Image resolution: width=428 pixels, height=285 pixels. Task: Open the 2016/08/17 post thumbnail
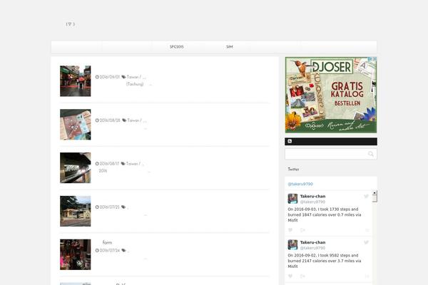coord(76,167)
